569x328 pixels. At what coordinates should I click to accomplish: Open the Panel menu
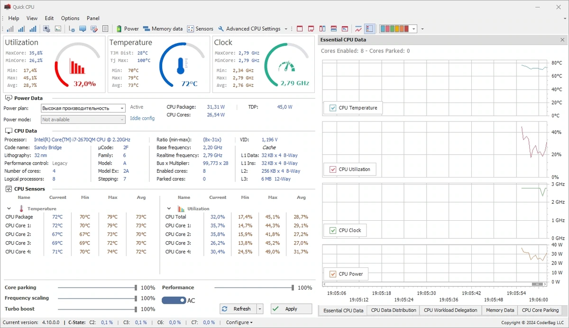coord(93,18)
